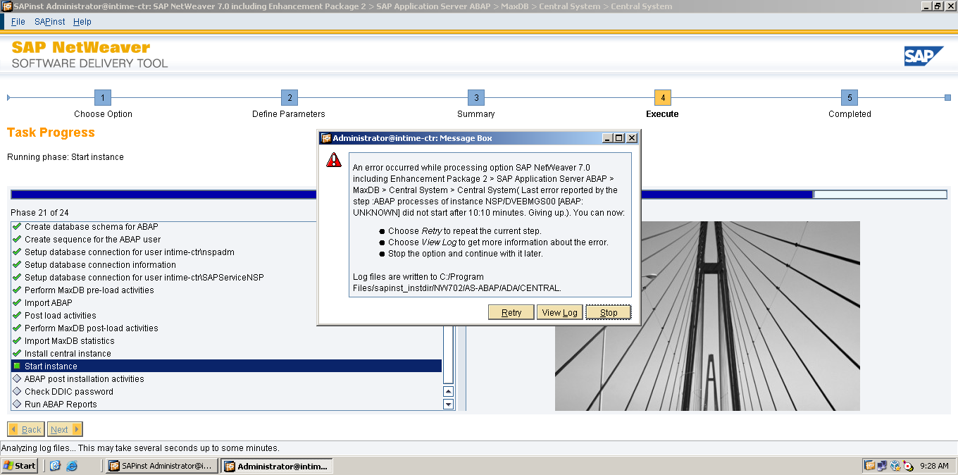Select 'Install central instance' row
958x475 pixels.
226,353
